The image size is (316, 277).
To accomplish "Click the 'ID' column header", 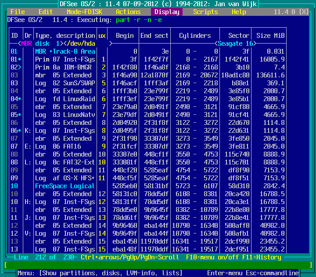I will coord(14,36).
